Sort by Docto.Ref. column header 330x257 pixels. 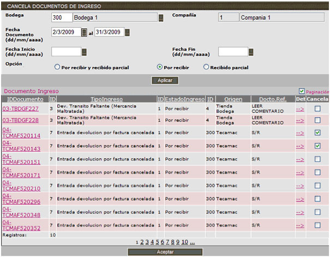(x=273, y=99)
